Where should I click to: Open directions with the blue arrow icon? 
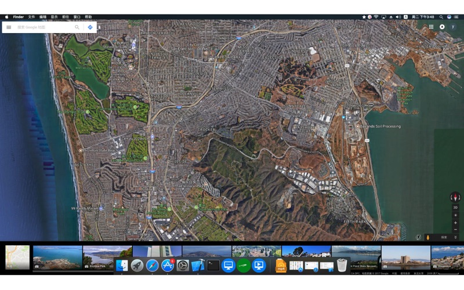pos(90,27)
